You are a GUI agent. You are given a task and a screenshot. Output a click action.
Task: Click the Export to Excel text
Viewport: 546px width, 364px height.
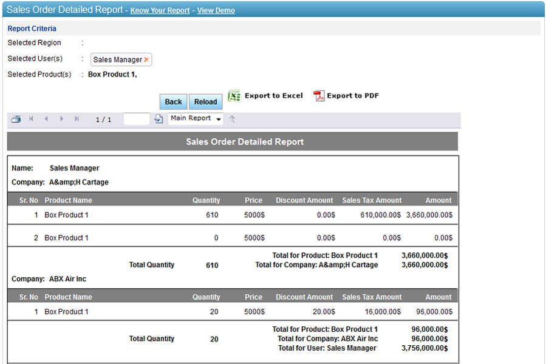point(273,96)
